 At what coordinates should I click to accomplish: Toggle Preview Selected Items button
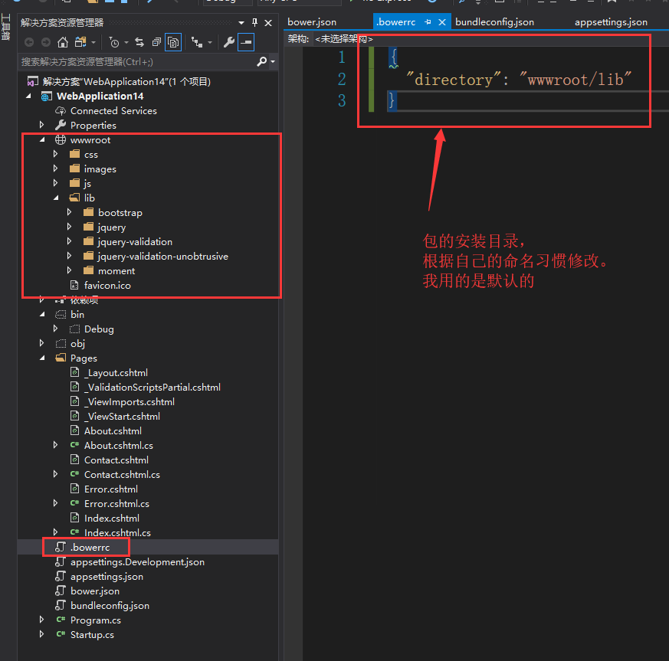click(246, 42)
